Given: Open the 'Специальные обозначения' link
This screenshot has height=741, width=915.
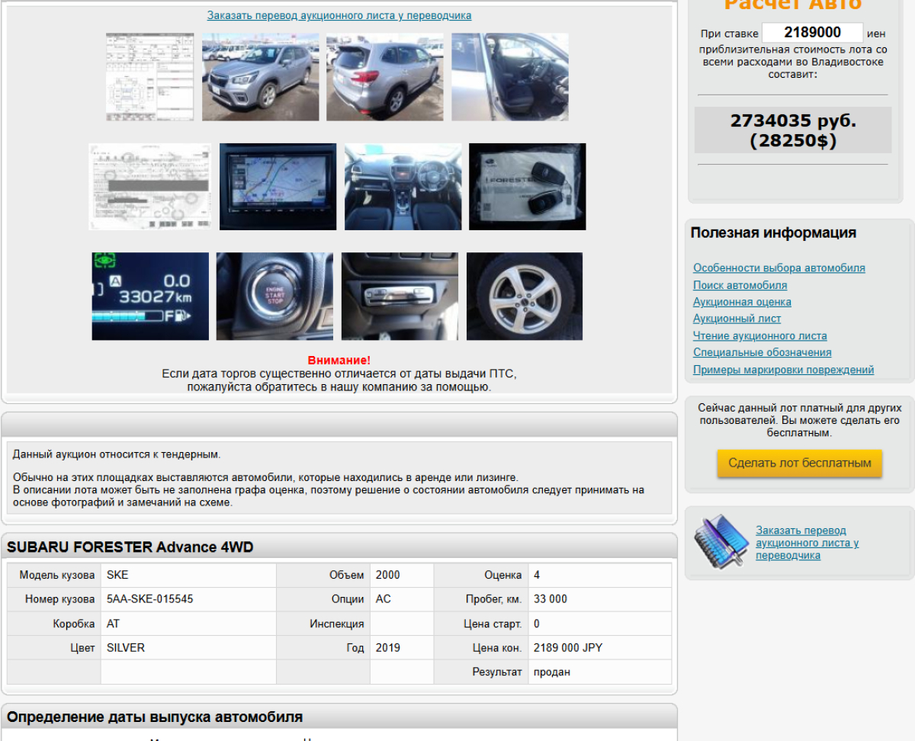Looking at the screenshot, I should point(762,352).
